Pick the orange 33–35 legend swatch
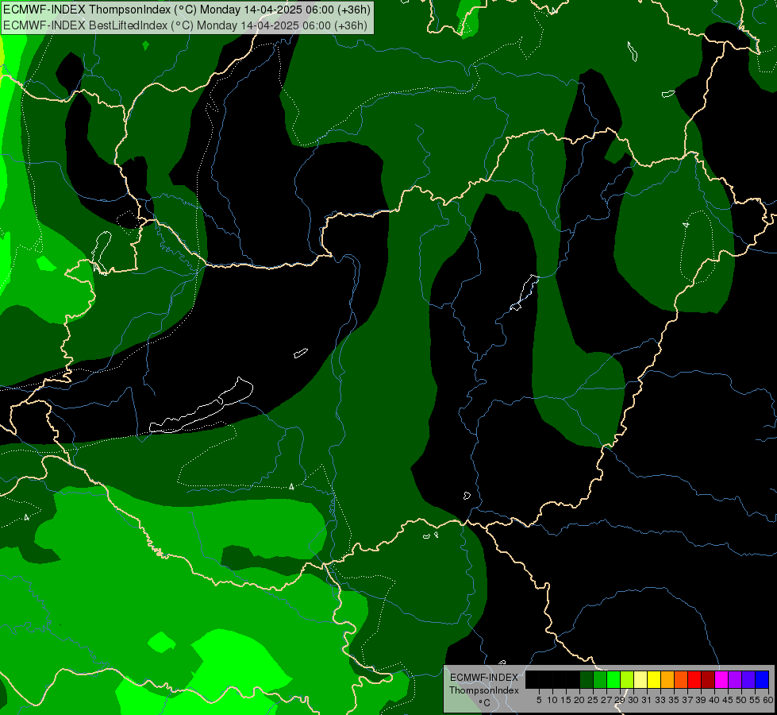 667,679
